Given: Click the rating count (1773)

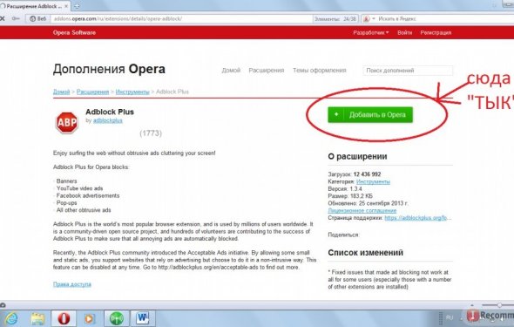Looking at the screenshot, I should [x=151, y=133].
